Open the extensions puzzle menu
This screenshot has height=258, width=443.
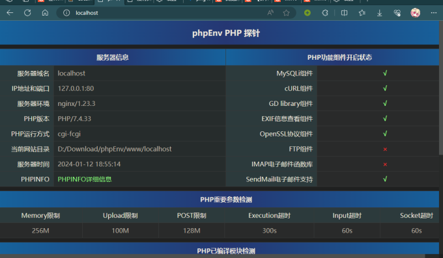[x=325, y=13]
